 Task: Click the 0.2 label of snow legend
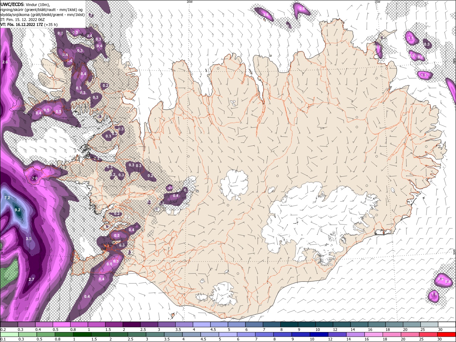tap(3, 330)
